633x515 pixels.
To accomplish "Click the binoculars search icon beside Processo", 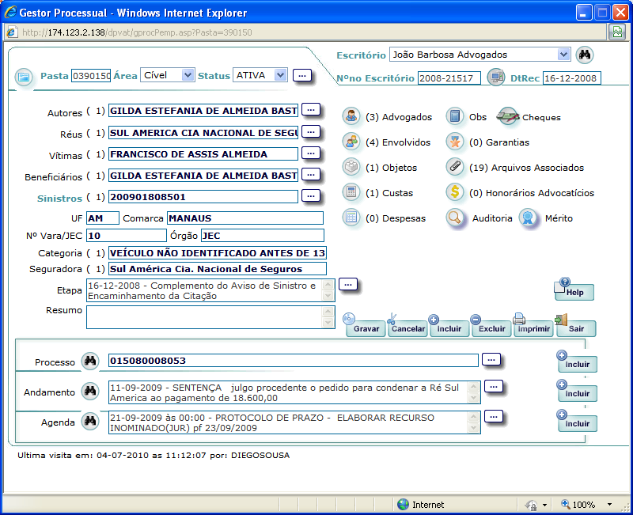I will tap(90, 361).
